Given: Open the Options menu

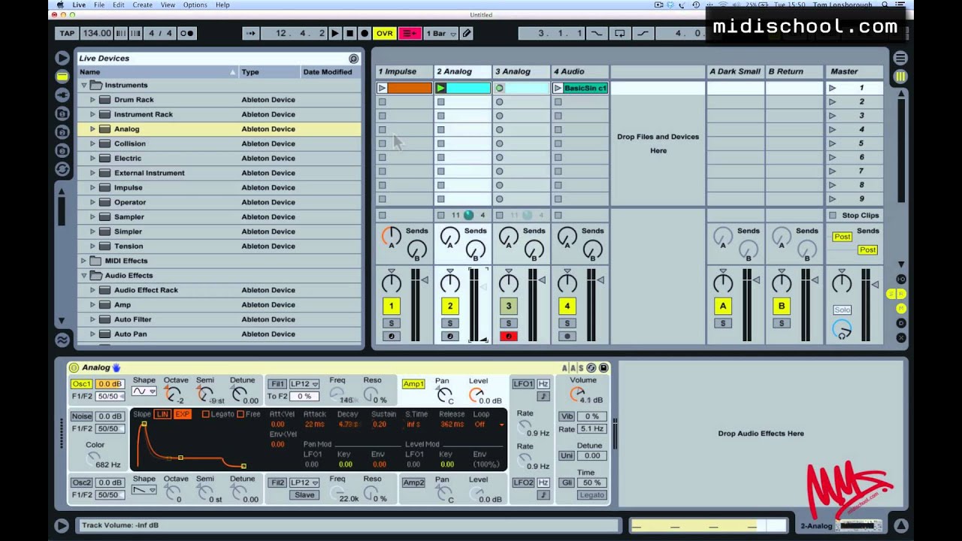Looking at the screenshot, I should click(195, 5).
